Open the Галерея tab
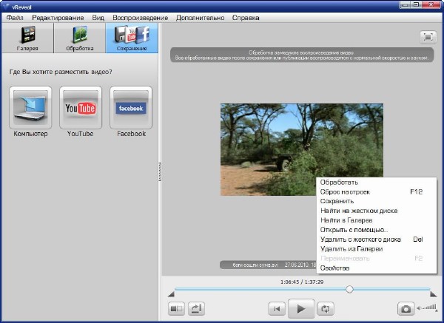444x323 pixels. coord(27,38)
